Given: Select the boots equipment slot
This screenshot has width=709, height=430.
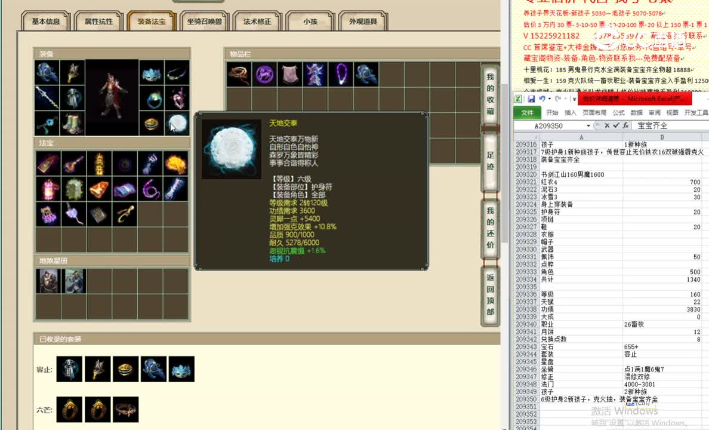Looking at the screenshot, I should [x=72, y=123].
